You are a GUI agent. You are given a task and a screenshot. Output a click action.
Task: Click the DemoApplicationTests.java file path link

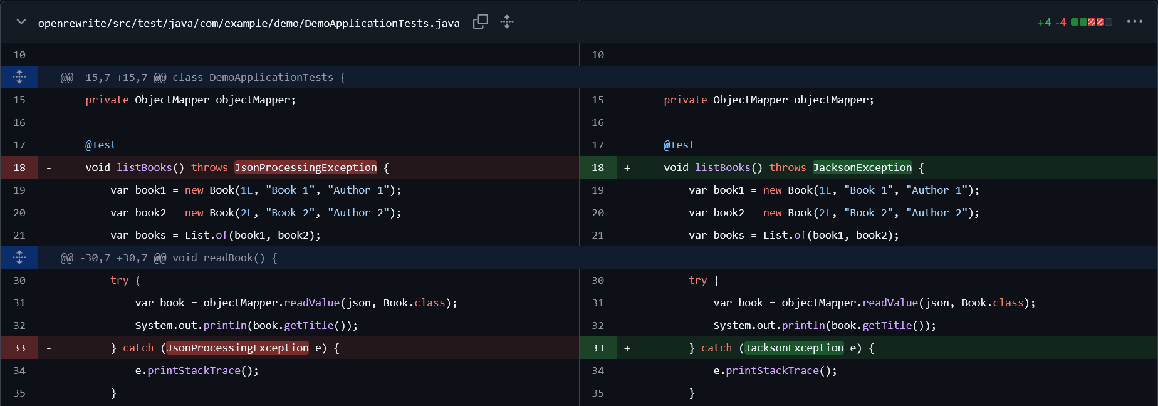(249, 23)
